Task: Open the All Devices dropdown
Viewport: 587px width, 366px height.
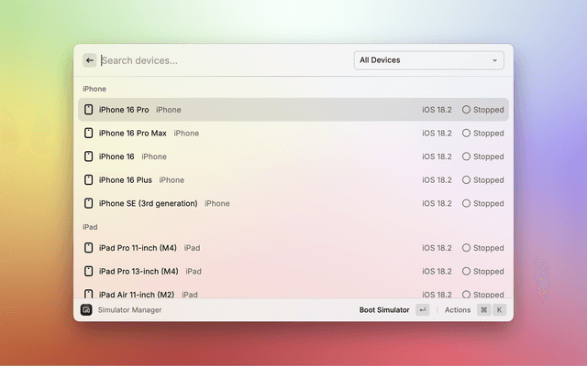Action: 427,60
